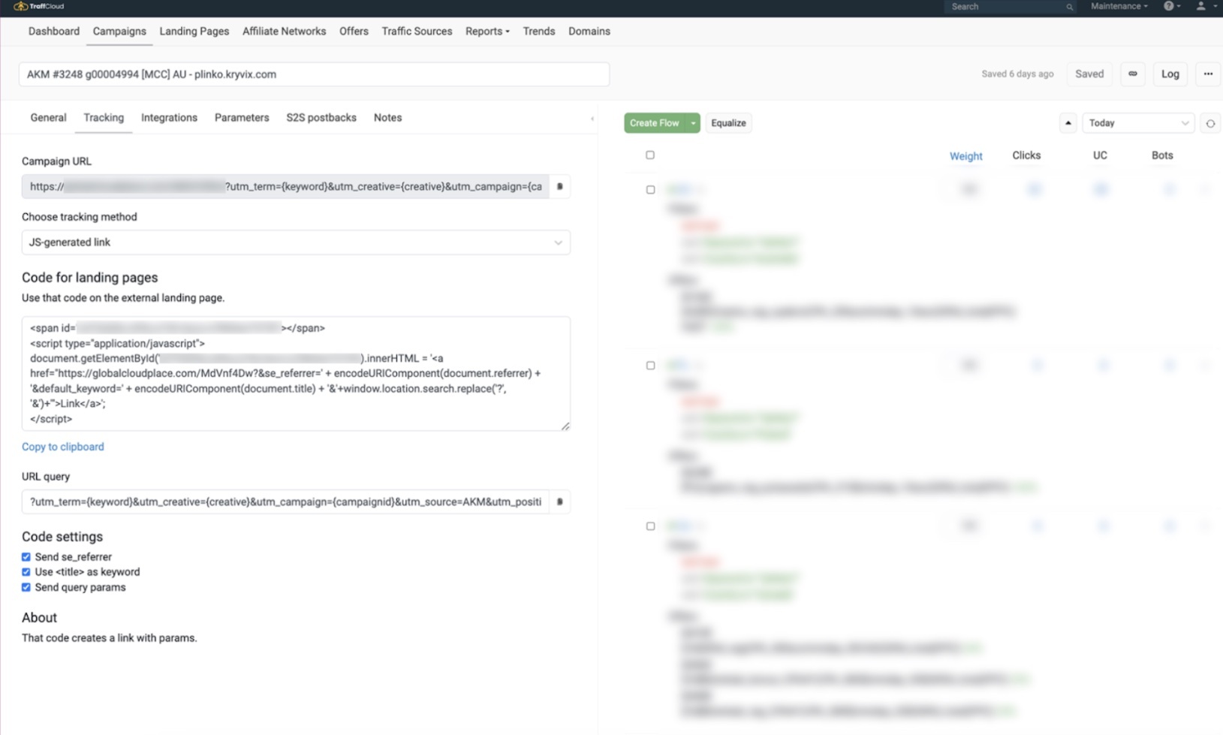1223x735 pixels.
Task: Click the campaign name input field
Action: pyautogui.click(x=314, y=74)
